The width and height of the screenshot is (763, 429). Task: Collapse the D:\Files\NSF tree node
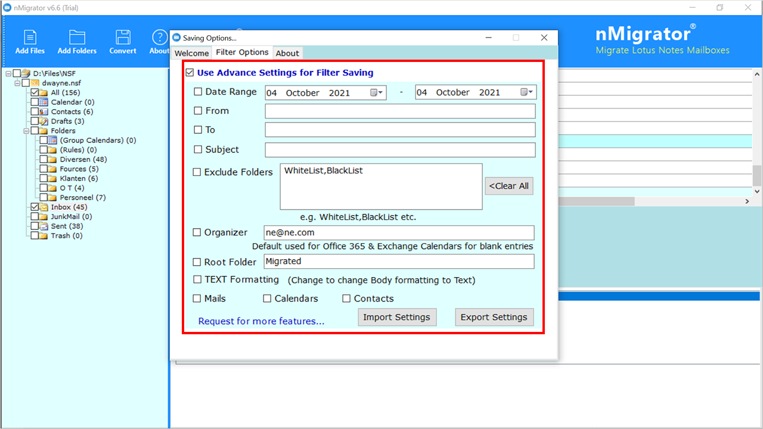point(8,73)
